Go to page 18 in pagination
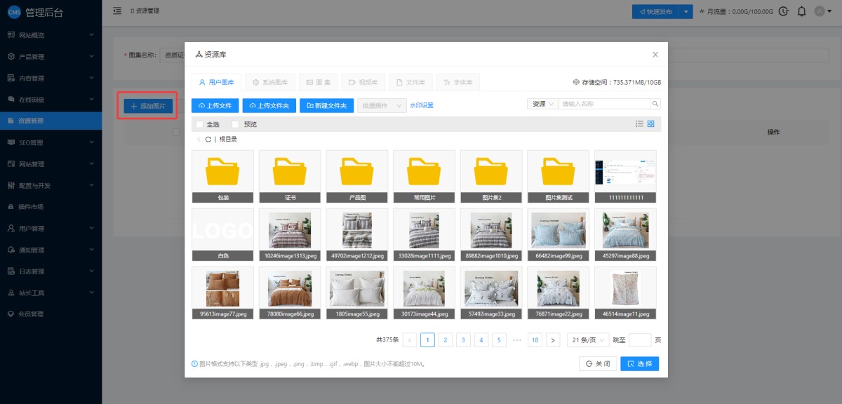 pyautogui.click(x=535, y=340)
